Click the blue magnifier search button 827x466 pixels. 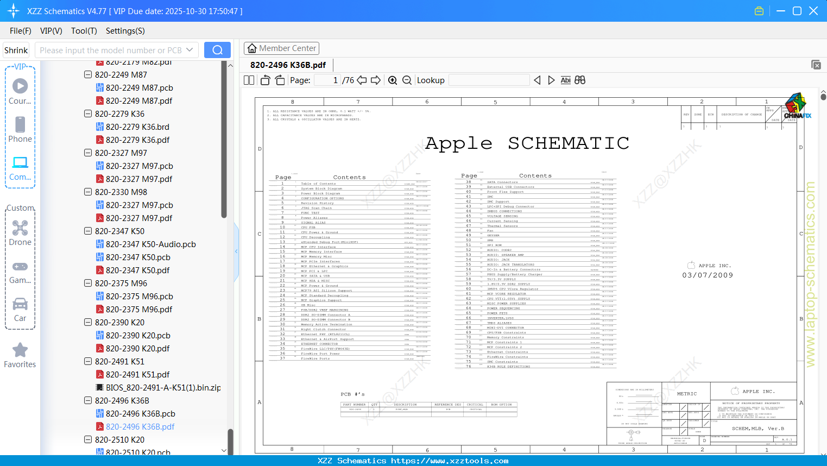click(x=217, y=50)
